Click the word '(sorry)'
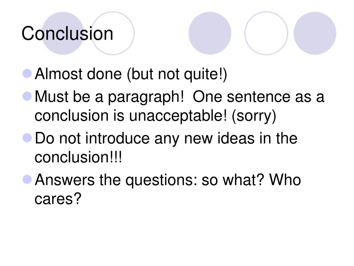Image resolution: width=354 pixels, height=266 pixels. 254,116
